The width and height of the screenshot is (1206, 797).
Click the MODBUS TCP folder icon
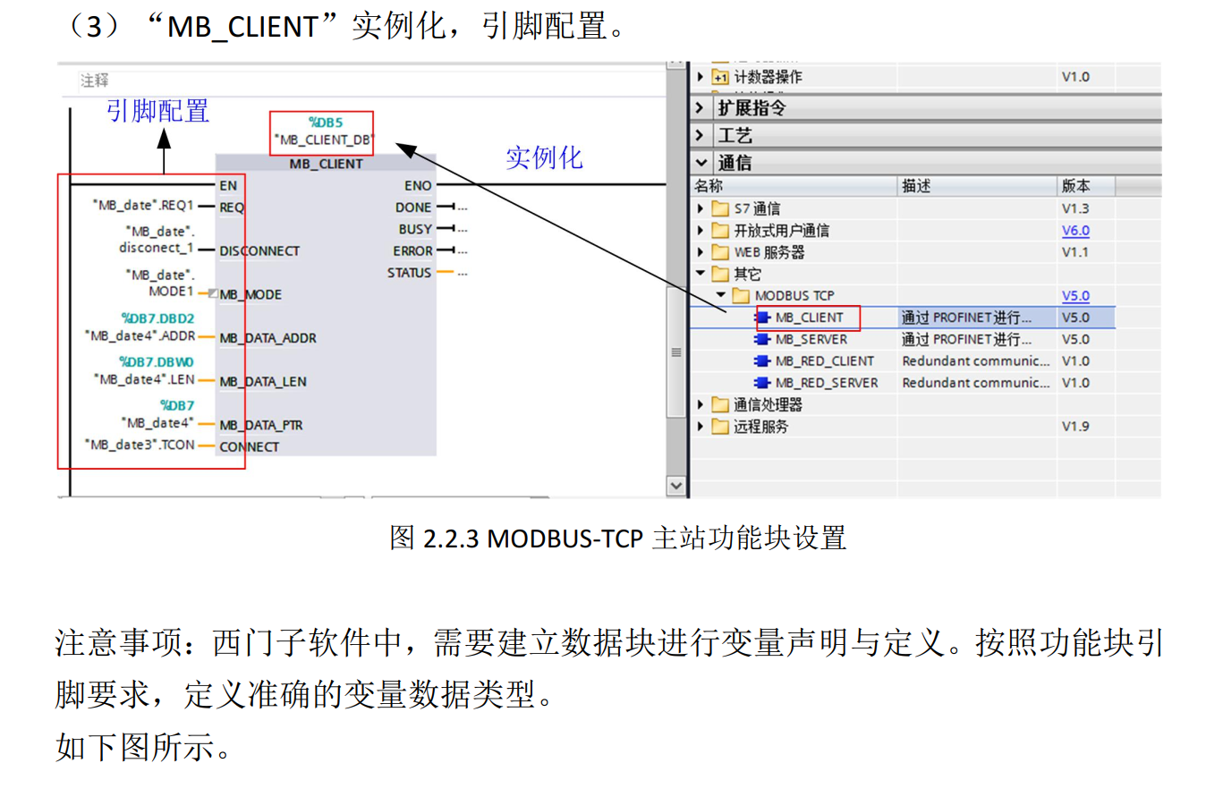coord(741,295)
